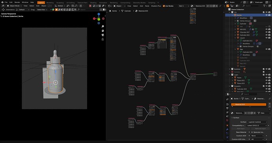Open the Output properties tab icon
Image resolution: width=272 pixels, height=143 pixels.
(x=227, y=108)
